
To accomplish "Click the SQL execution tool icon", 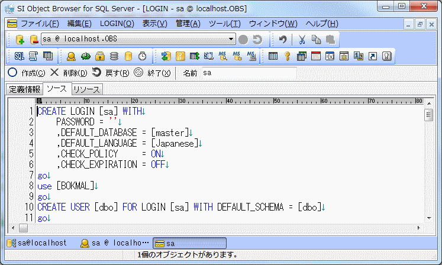I will click(x=19, y=56).
